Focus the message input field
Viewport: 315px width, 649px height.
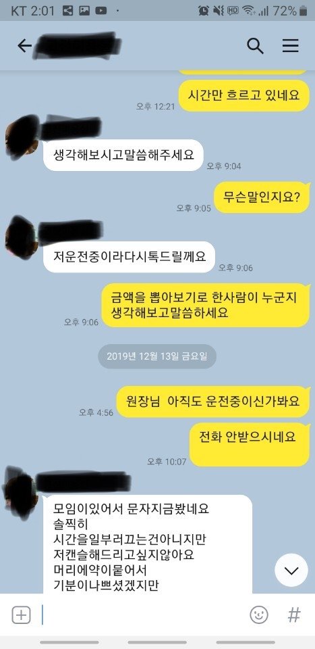(142, 615)
